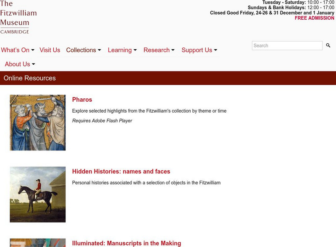Click the caret arrow beside Research
This screenshot has width=336, height=247.
173,50
